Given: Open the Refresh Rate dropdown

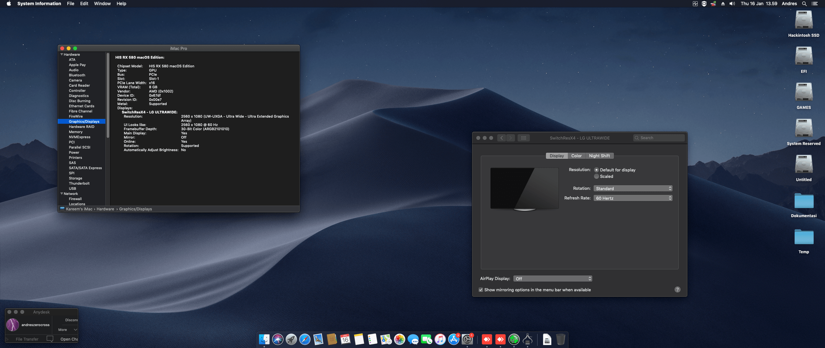Looking at the screenshot, I should pyautogui.click(x=633, y=198).
